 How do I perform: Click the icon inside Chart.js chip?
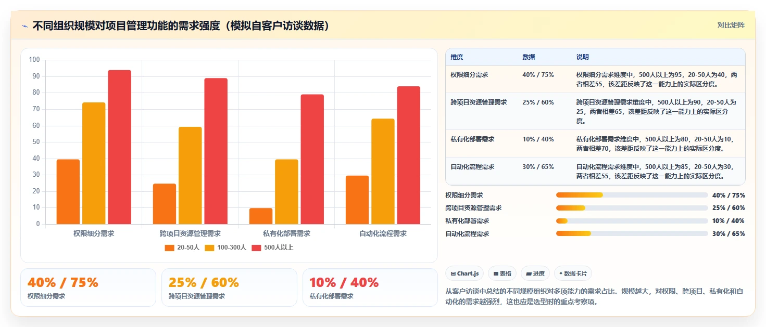(453, 273)
